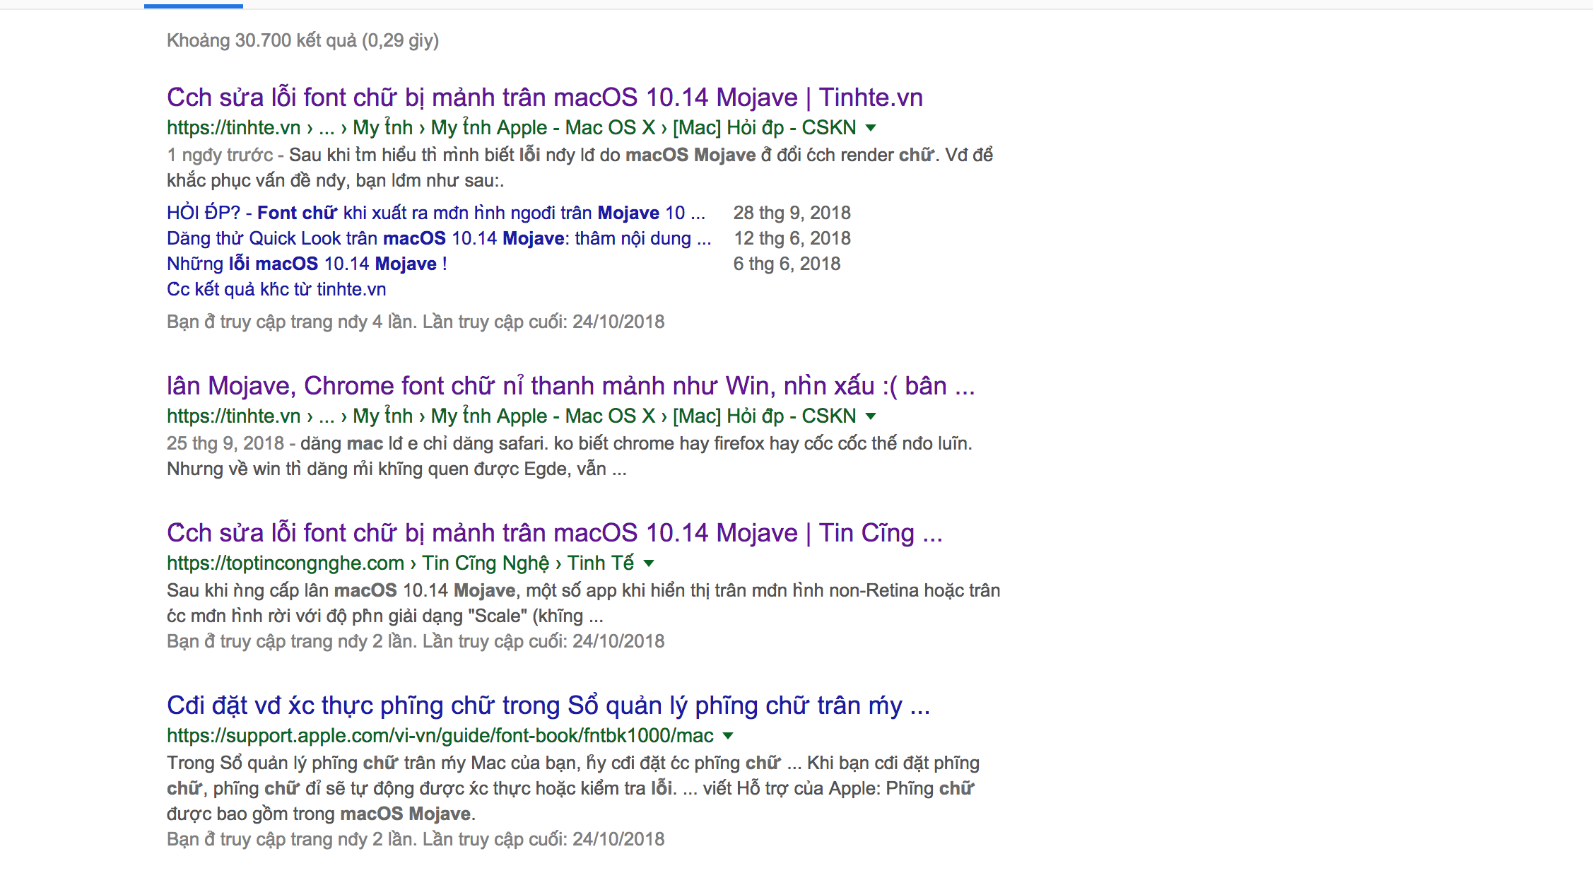Open the first Tinhte.vn font fix result title

[545, 98]
